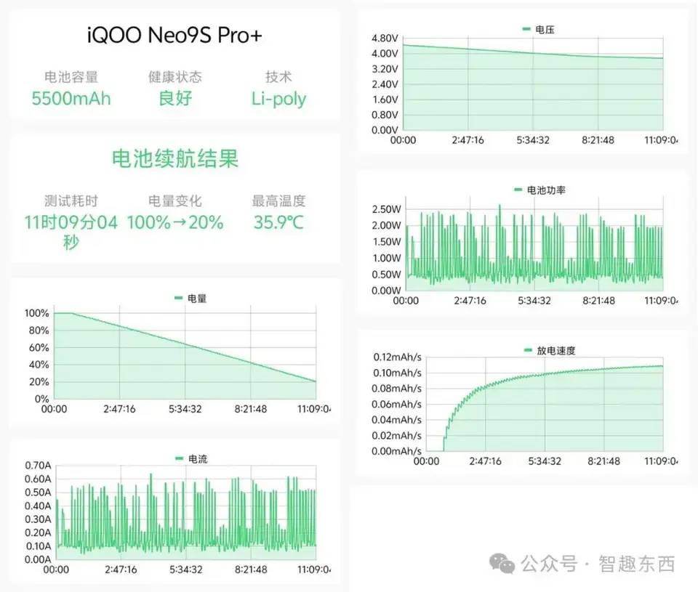Screen dimensions: 698x592
Task: Click the 20% axis label in 电量 chart
Action: click(39, 382)
